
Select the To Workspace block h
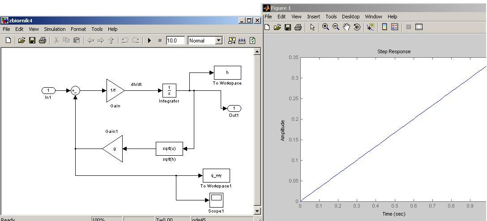tap(227, 72)
